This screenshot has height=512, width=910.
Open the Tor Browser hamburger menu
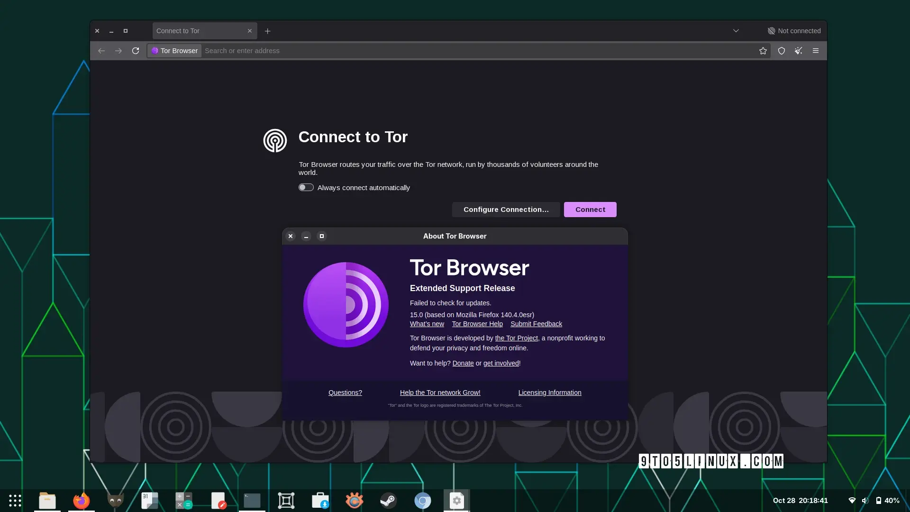coord(816,51)
